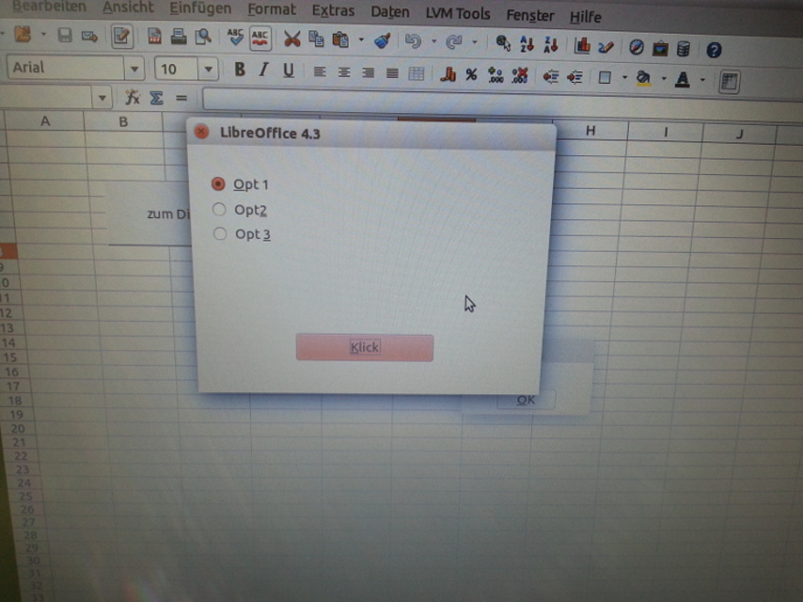The image size is (803, 602).
Task: Open the Daten menu
Action: click(390, 12)
